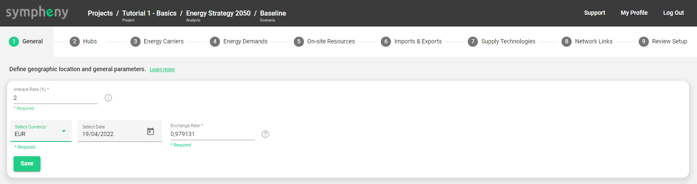This screenshot has width=697, height=184.
Task: Navigate to Projects in breadcrumb
Action: (100, 13)
